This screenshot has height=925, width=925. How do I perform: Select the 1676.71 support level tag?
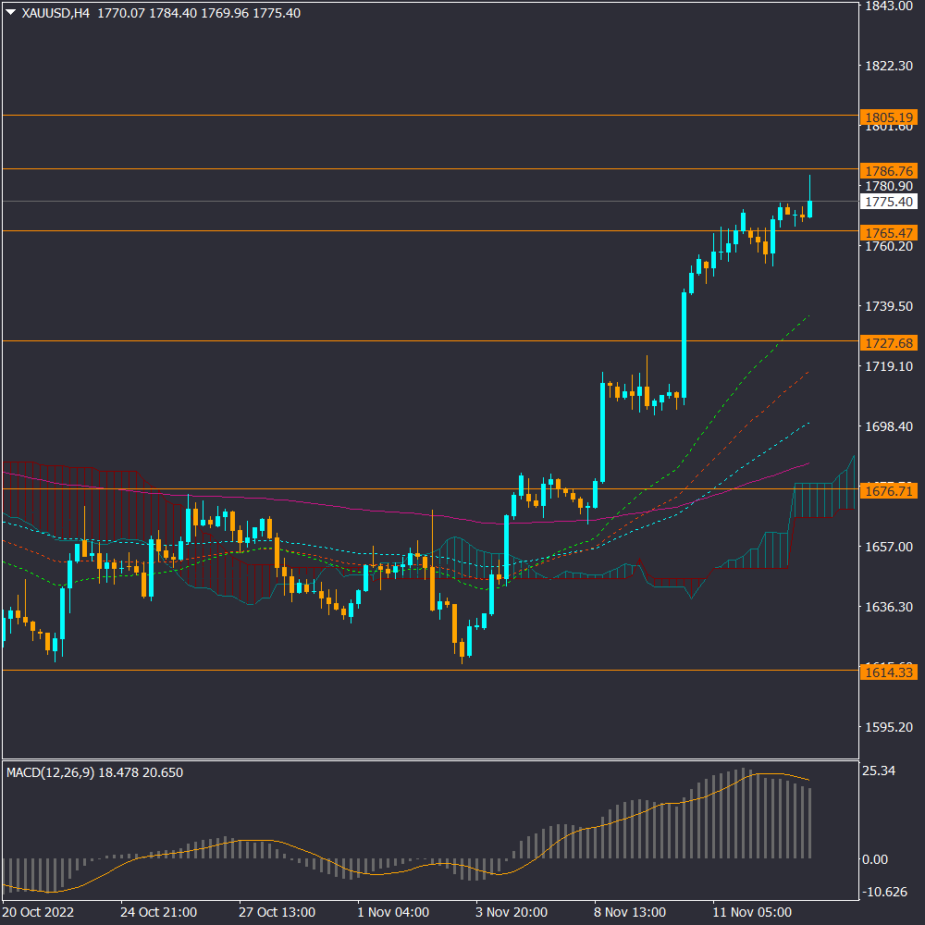(888, 490)
